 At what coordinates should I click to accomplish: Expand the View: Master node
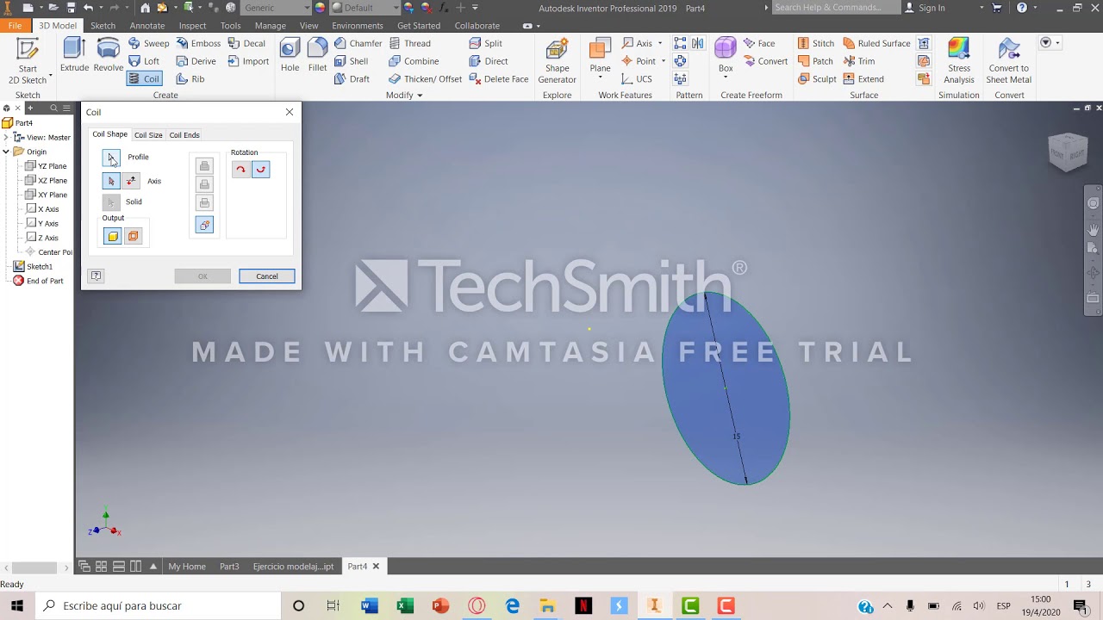6,138
